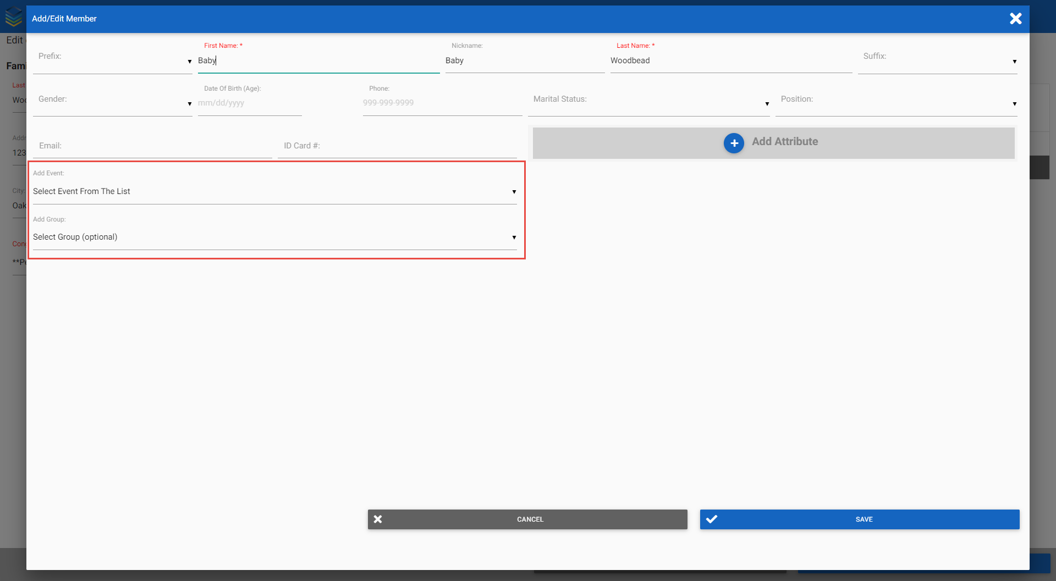This screenshot has height=581, width=1056.
Task: Focus the Phone number field
Action: (x=443, y=103)
